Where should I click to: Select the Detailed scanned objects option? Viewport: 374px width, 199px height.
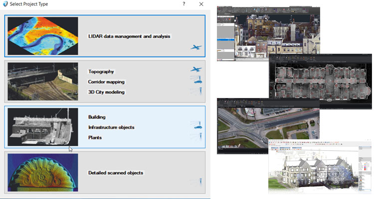tap(115, 173)
